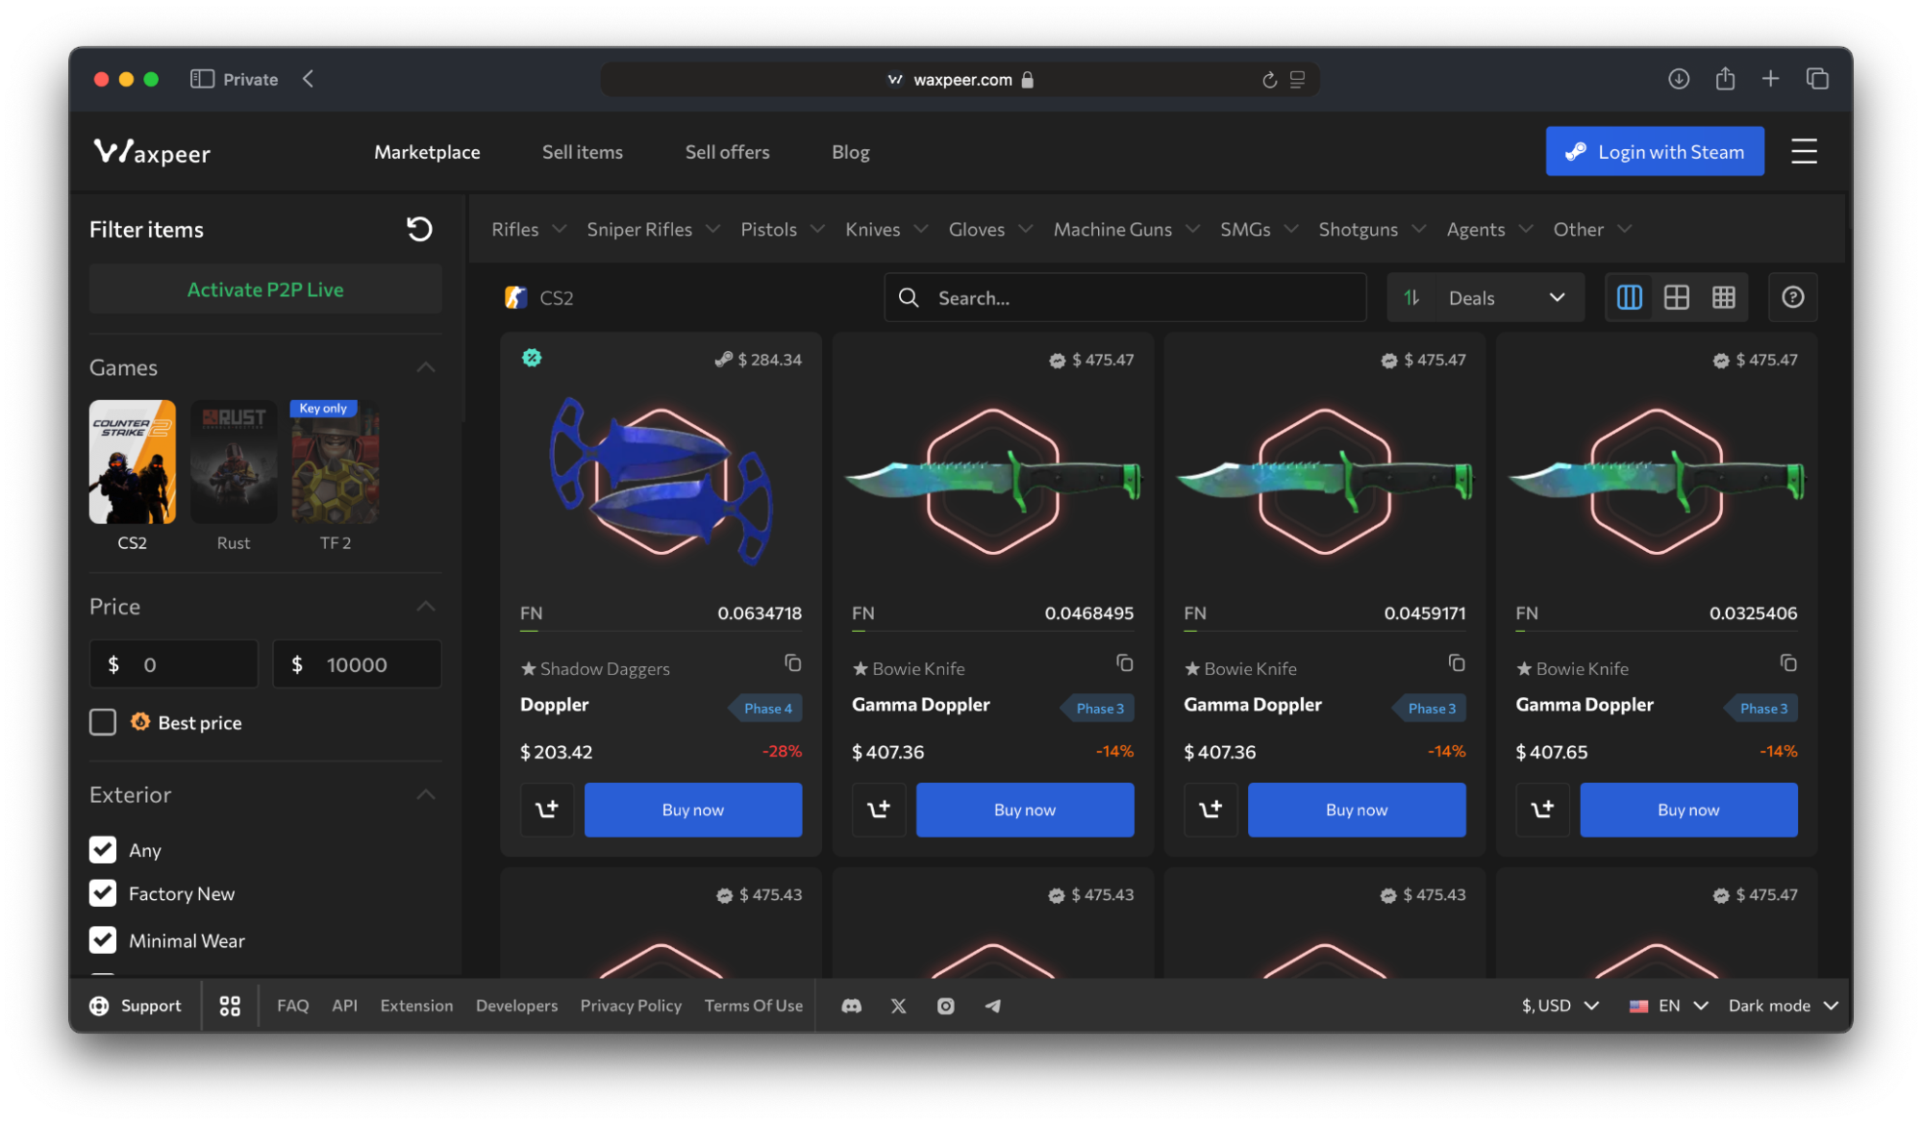Switch to the three-column view icon
Viewport: 1922px width, 1125px height.
pos(1629,297)
